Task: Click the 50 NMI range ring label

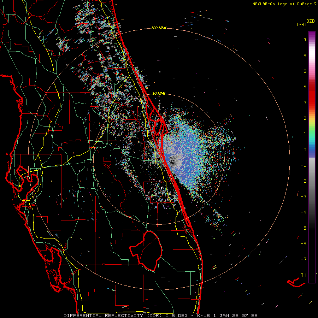Action: pyautogui.click(x=159, y=93)
